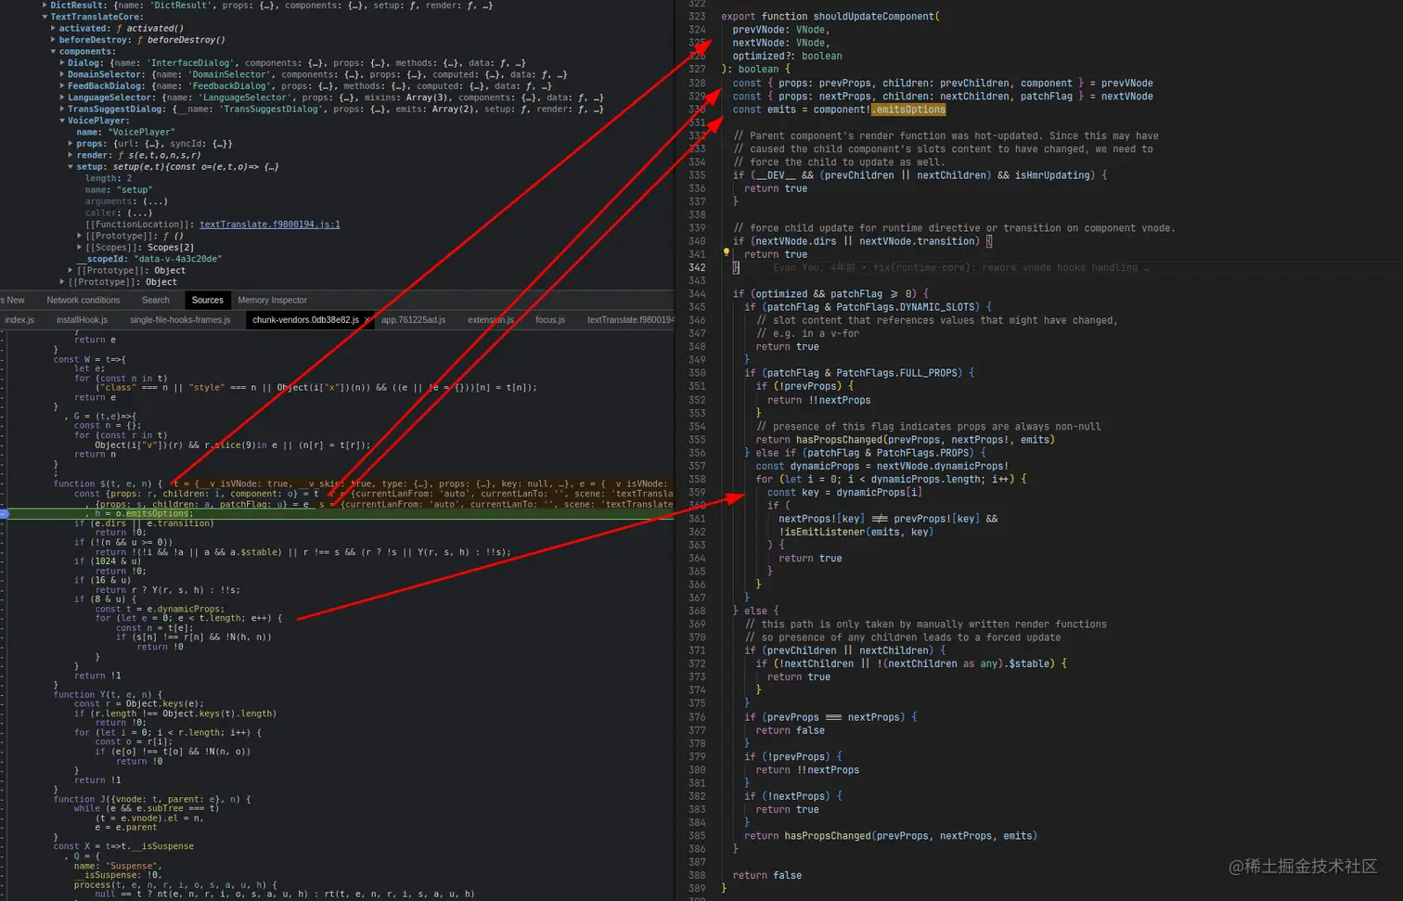Click the 'Evan You' git blame annotation

pos(960,268)
